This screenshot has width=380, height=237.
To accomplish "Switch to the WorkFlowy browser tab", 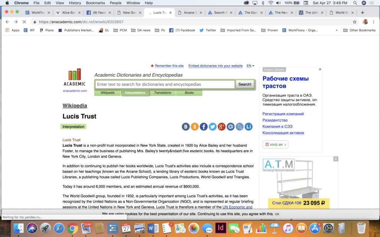I will 38,13.
